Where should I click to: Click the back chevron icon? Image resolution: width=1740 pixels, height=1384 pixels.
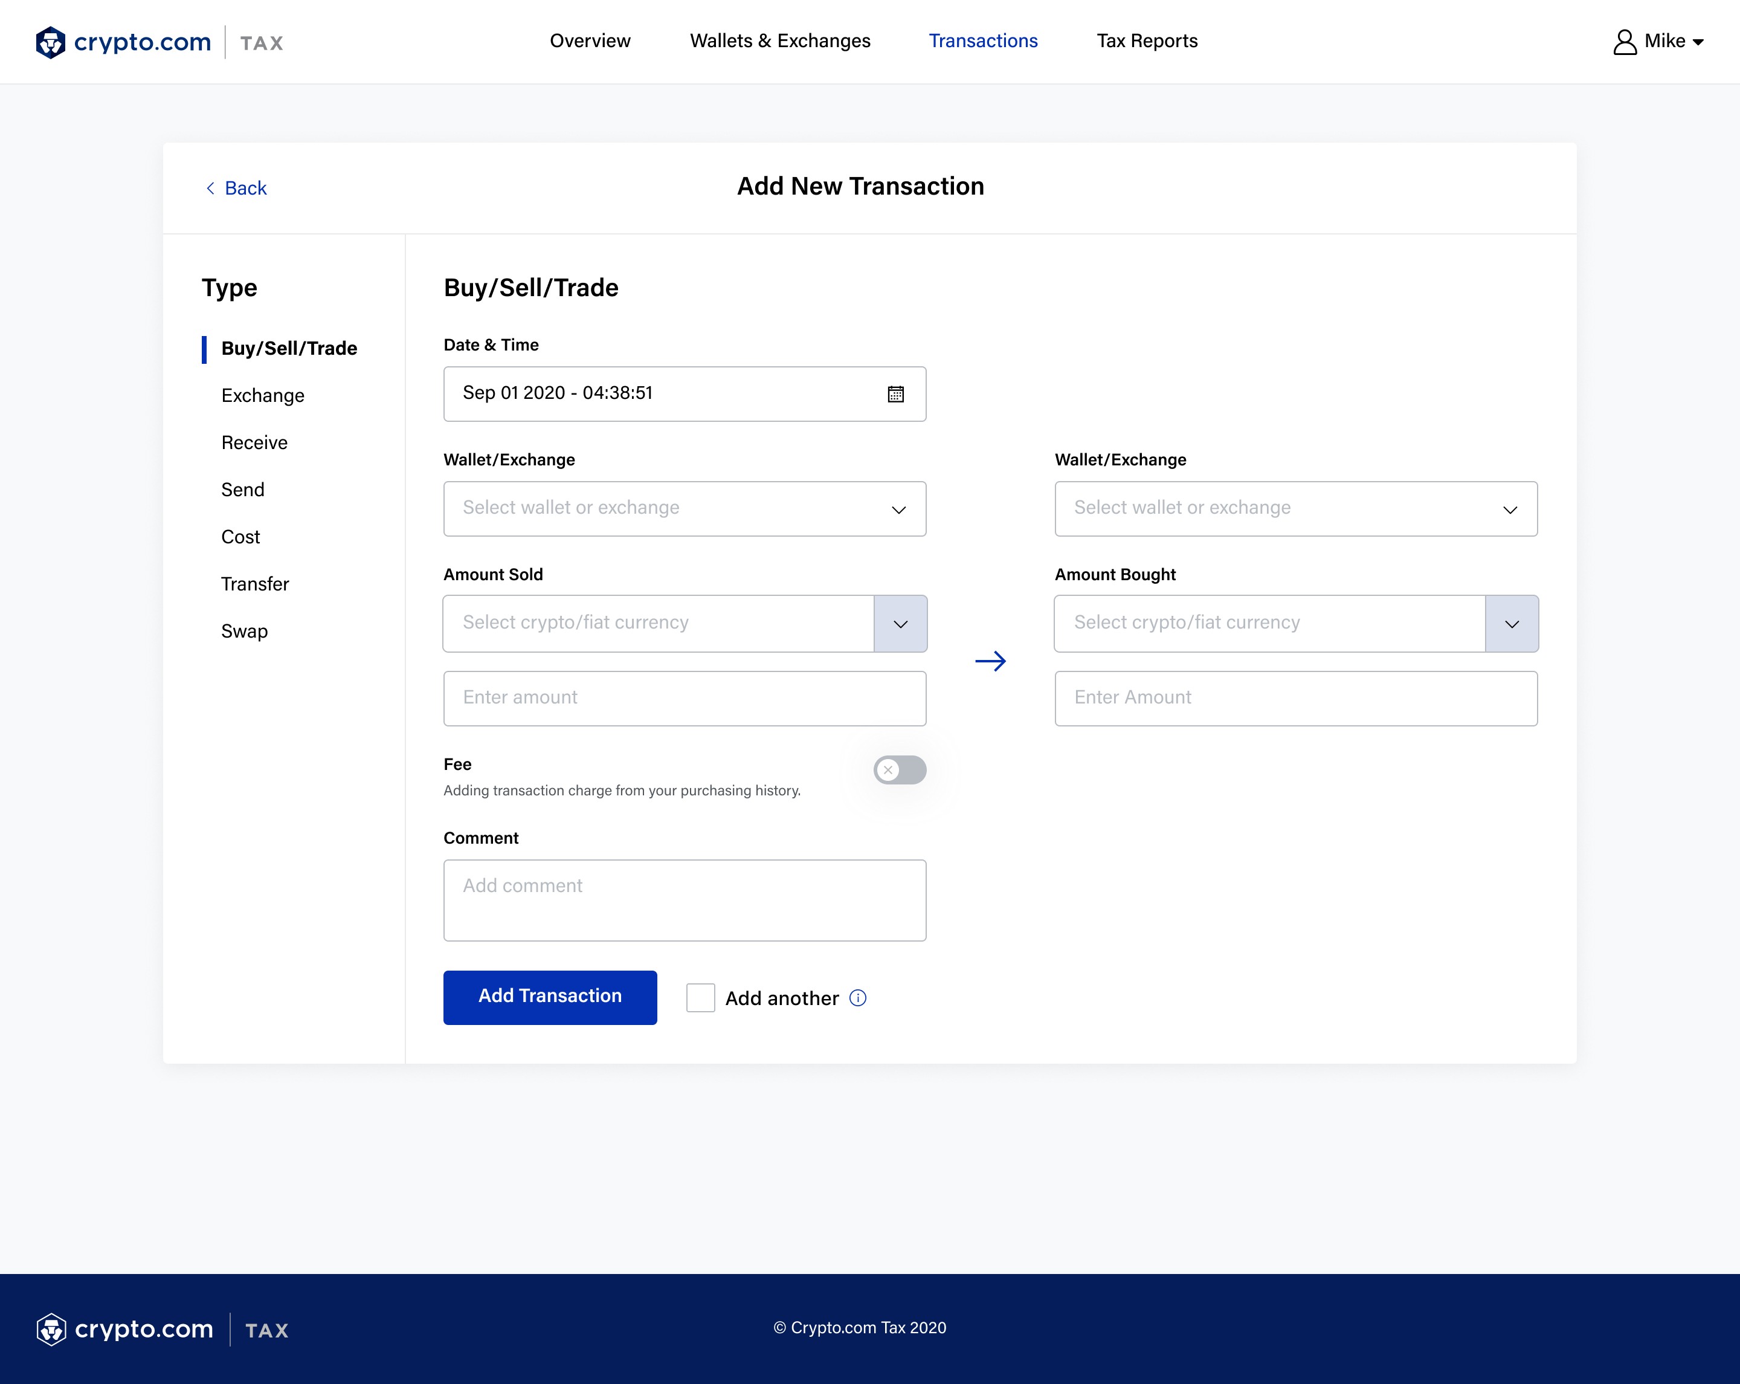pos(211,188)
